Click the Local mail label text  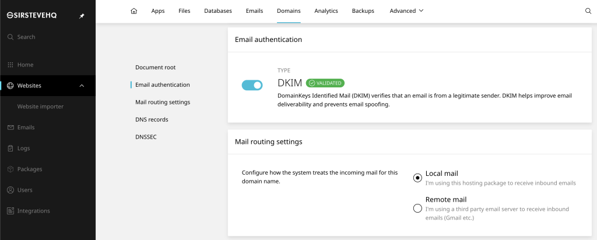point(442,174)
